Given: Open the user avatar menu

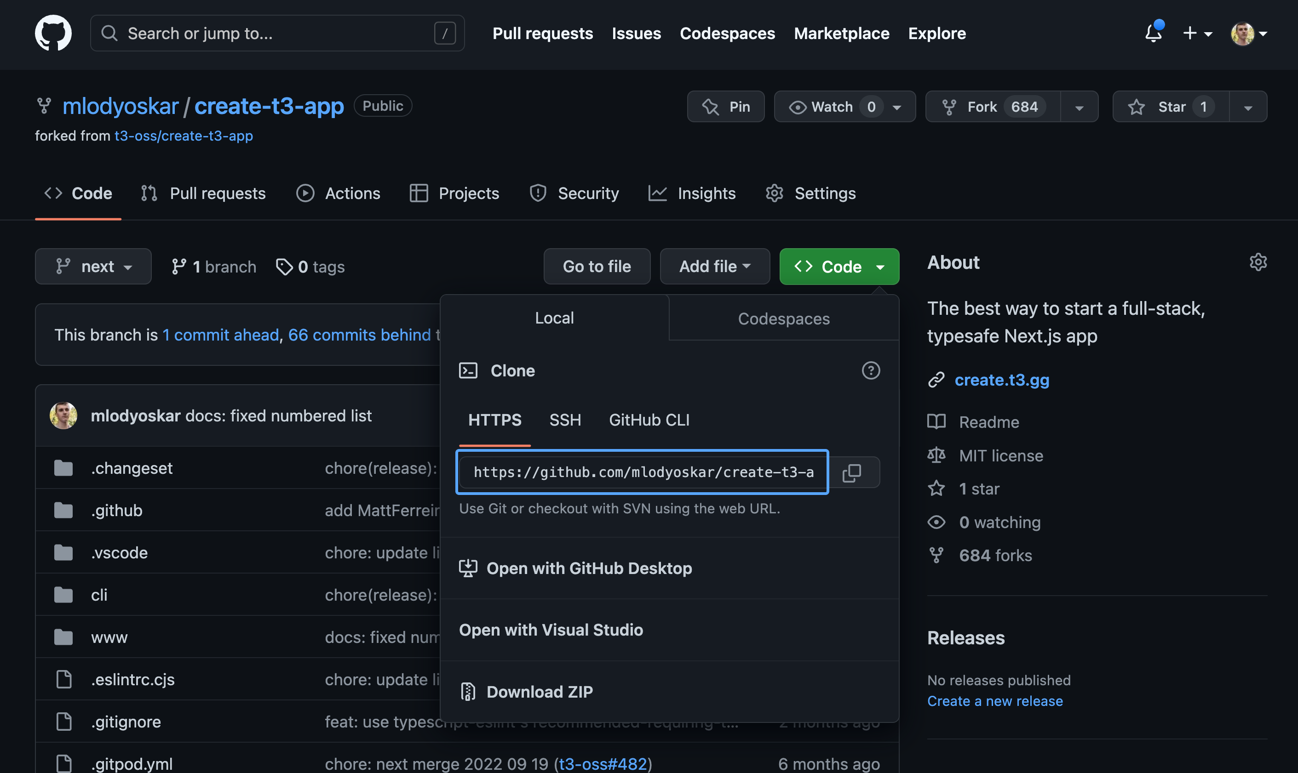Looking at the screenshot, I should tap(1249, 34).
